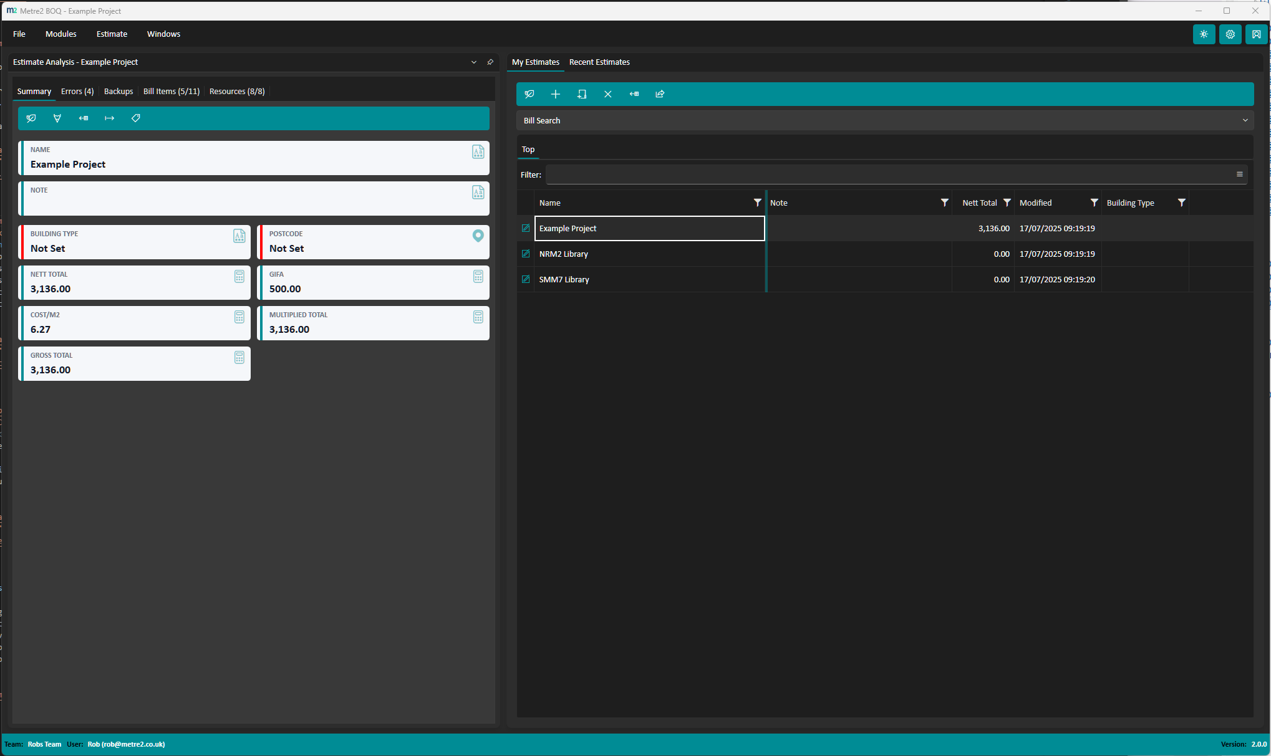The width and height of the screenshot is (1271, 756).
Task: Open the settings gear at top right
Action: (1230, 34)
